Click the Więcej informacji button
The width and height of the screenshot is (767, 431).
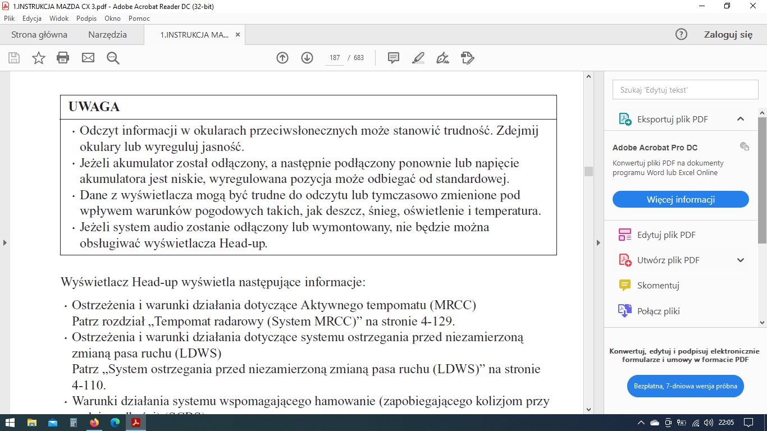click(x=681, y=199)
